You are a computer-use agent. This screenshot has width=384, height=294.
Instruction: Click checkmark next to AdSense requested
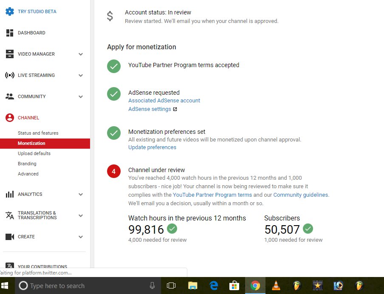pos(114,94)
